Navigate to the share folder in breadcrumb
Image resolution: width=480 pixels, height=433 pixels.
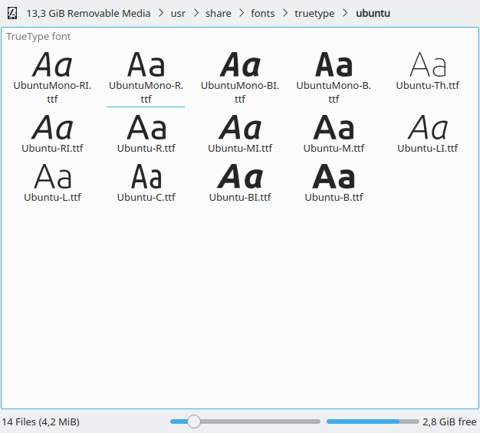coord(219,14)
